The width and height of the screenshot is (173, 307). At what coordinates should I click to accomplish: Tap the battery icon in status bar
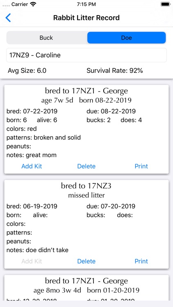[x=165, y=5]
